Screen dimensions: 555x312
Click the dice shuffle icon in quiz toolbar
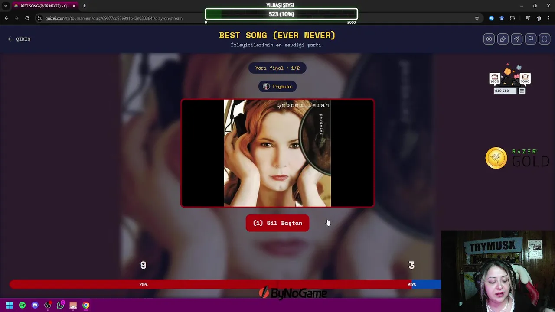[x=503, y=39]
